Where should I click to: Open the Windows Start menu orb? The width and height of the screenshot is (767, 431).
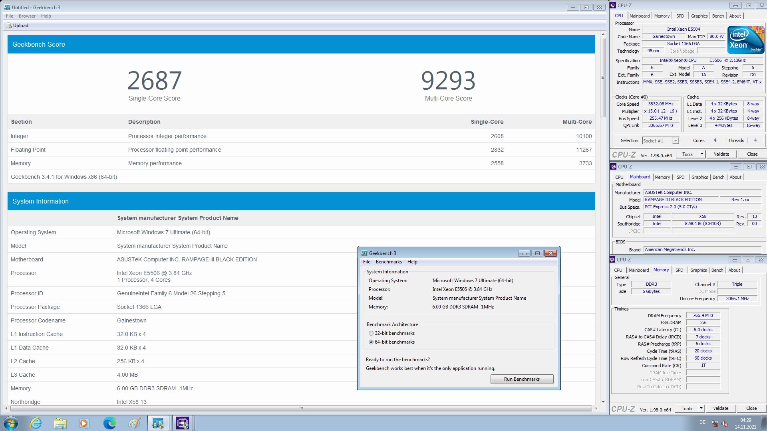click(11, 423)
